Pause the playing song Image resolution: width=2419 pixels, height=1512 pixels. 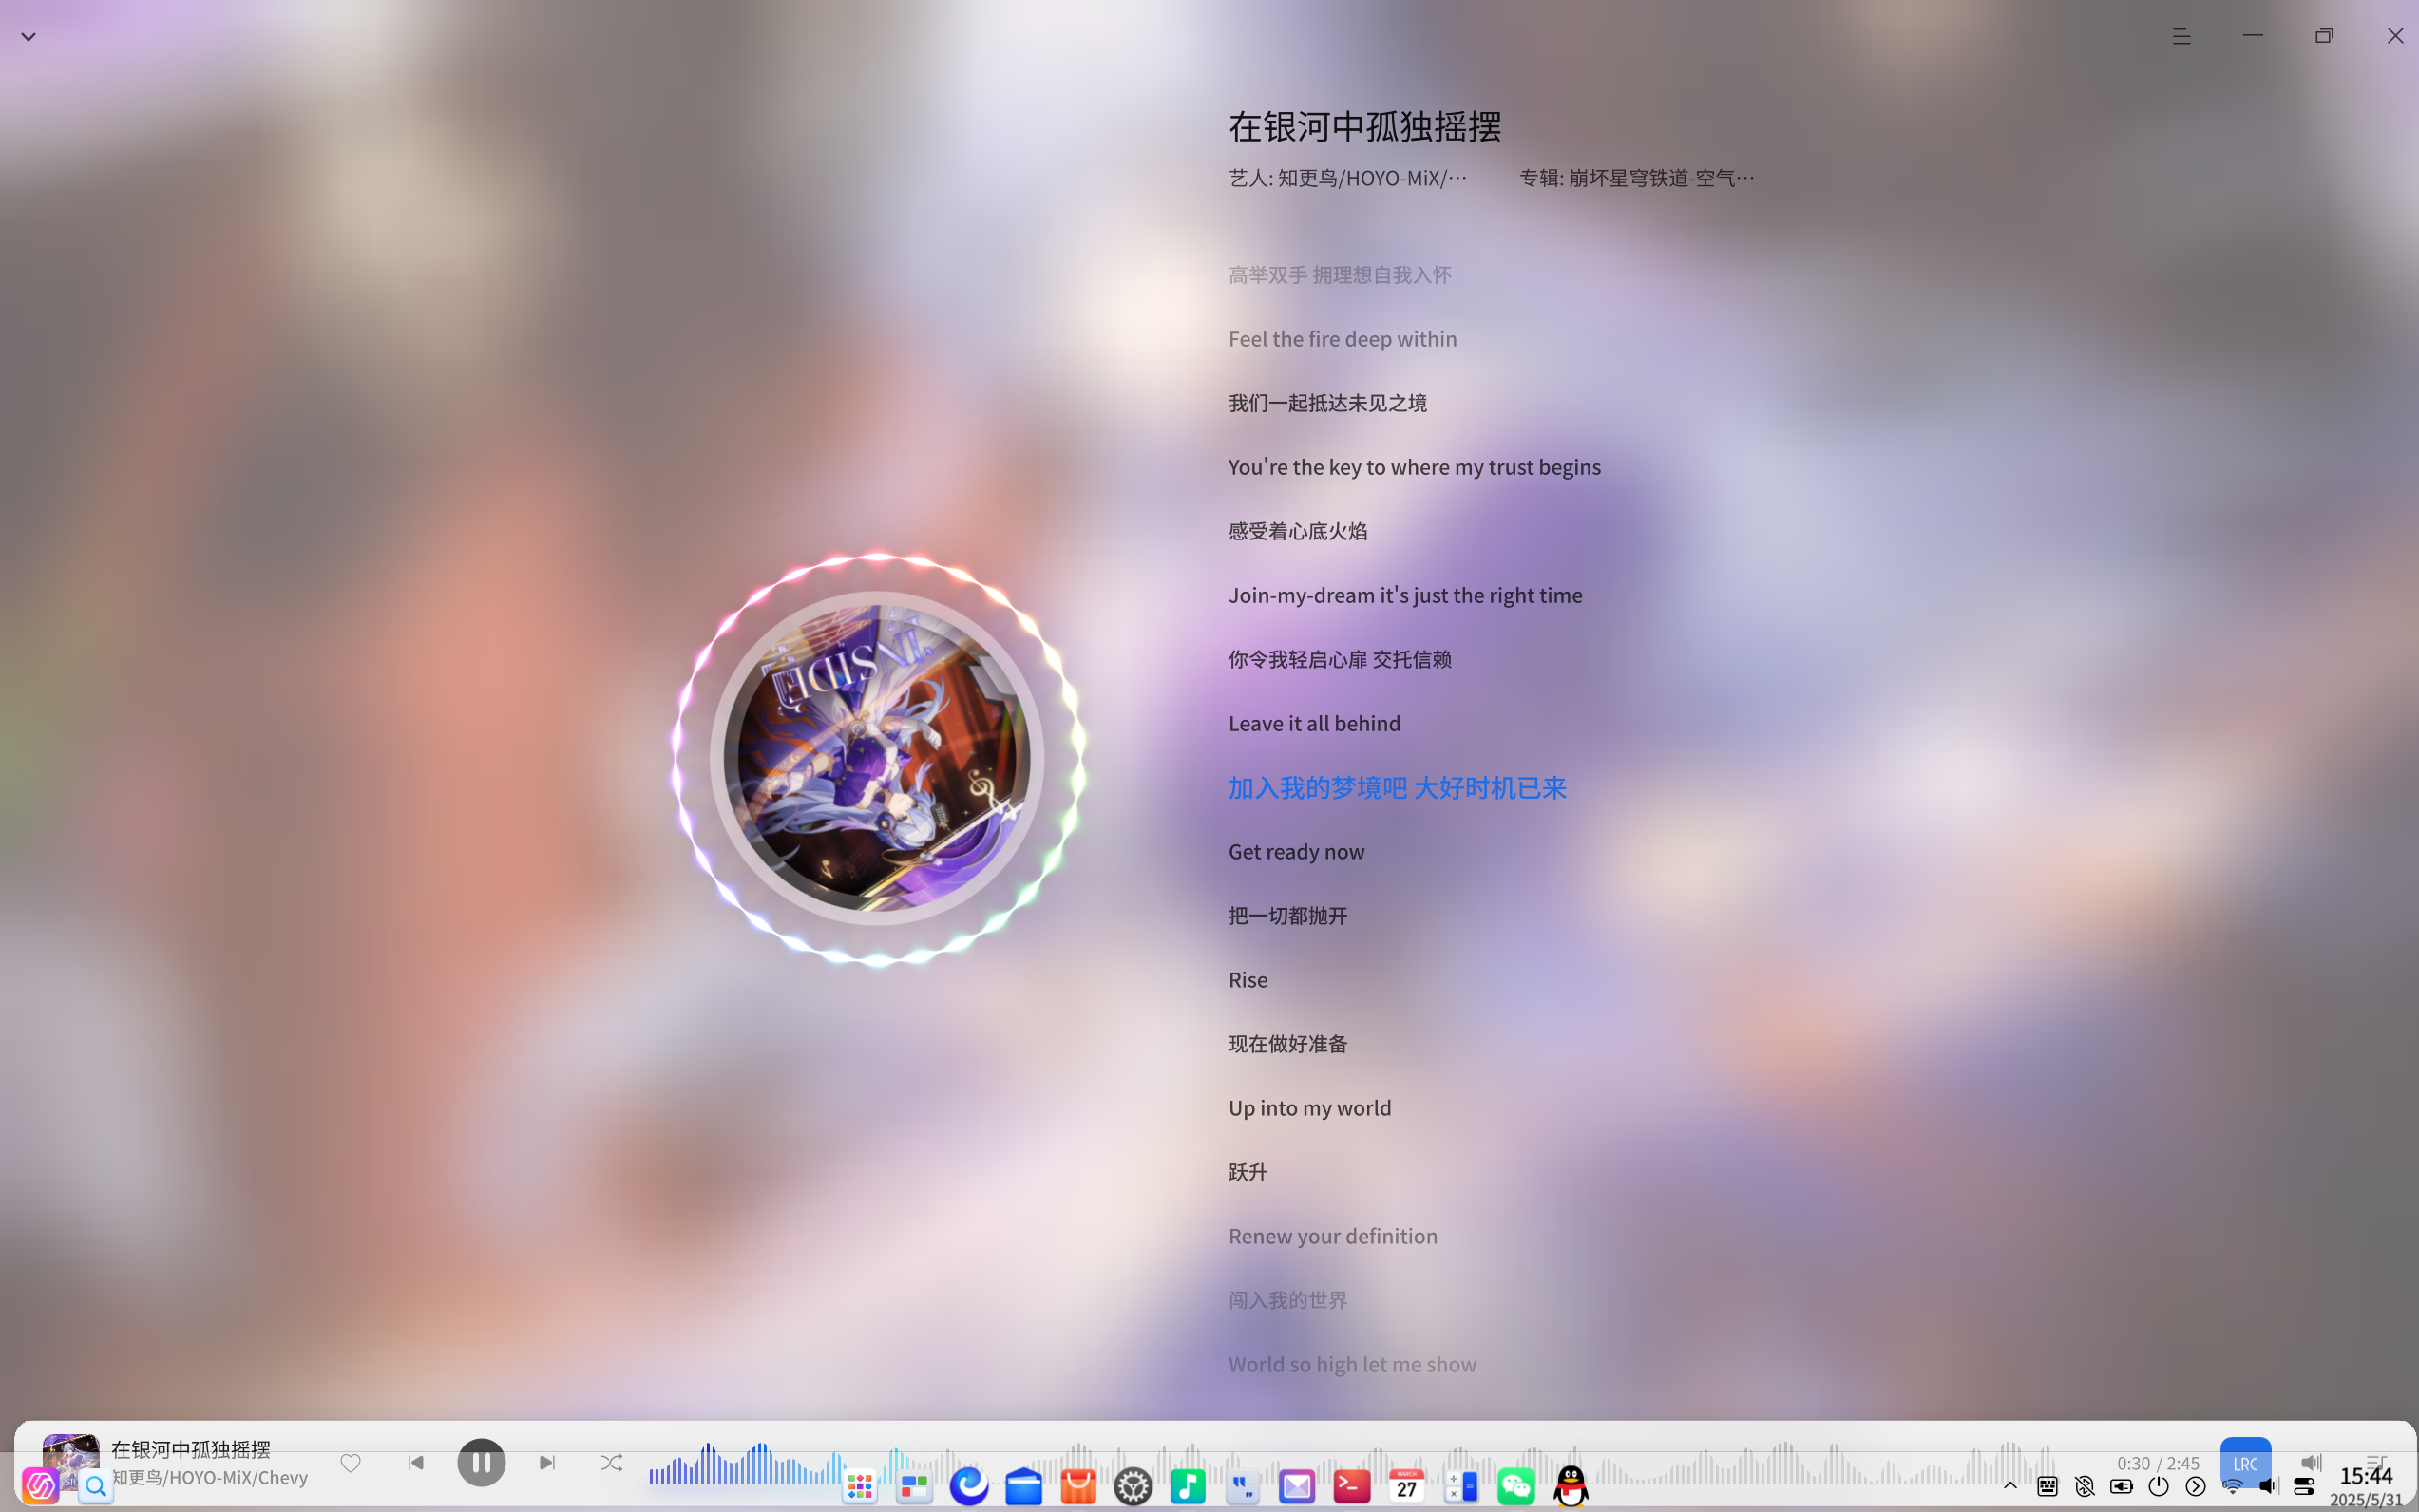(481, 1462)
